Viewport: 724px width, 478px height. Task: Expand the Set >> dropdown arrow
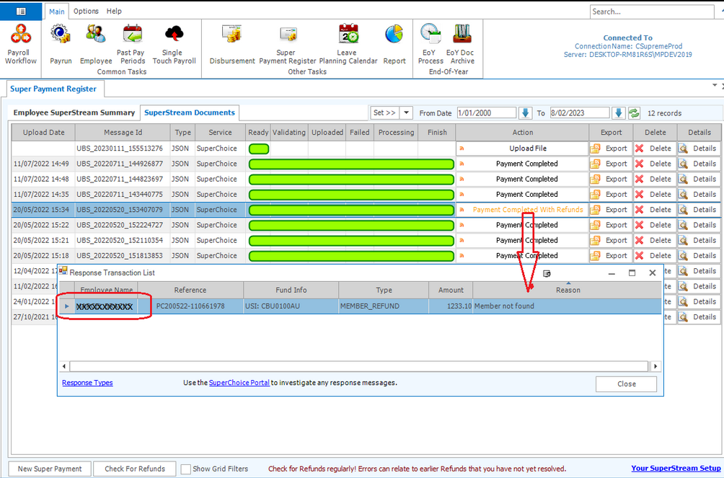click(x=406, y=113)
